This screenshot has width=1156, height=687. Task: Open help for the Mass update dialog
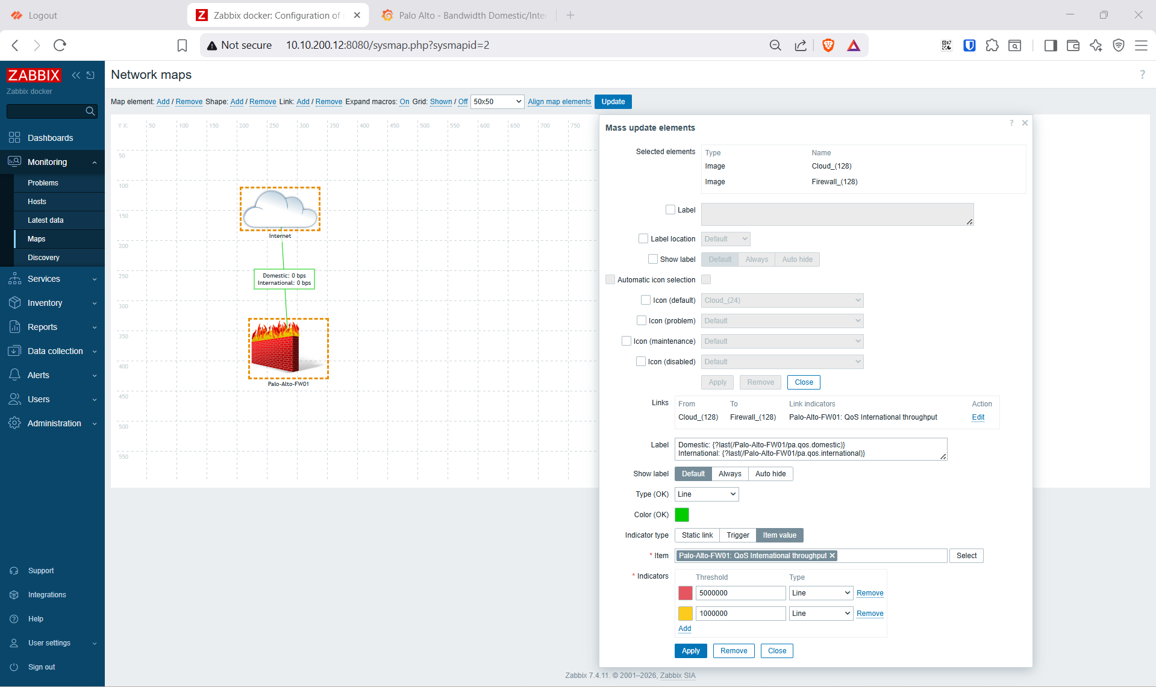(x=1011, y=123)
